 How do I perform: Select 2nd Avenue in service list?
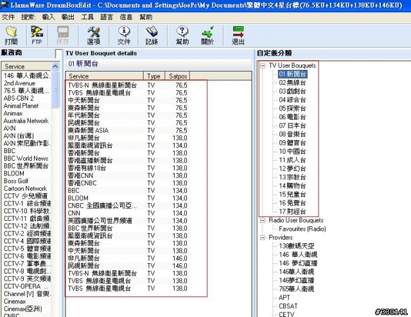19,83
